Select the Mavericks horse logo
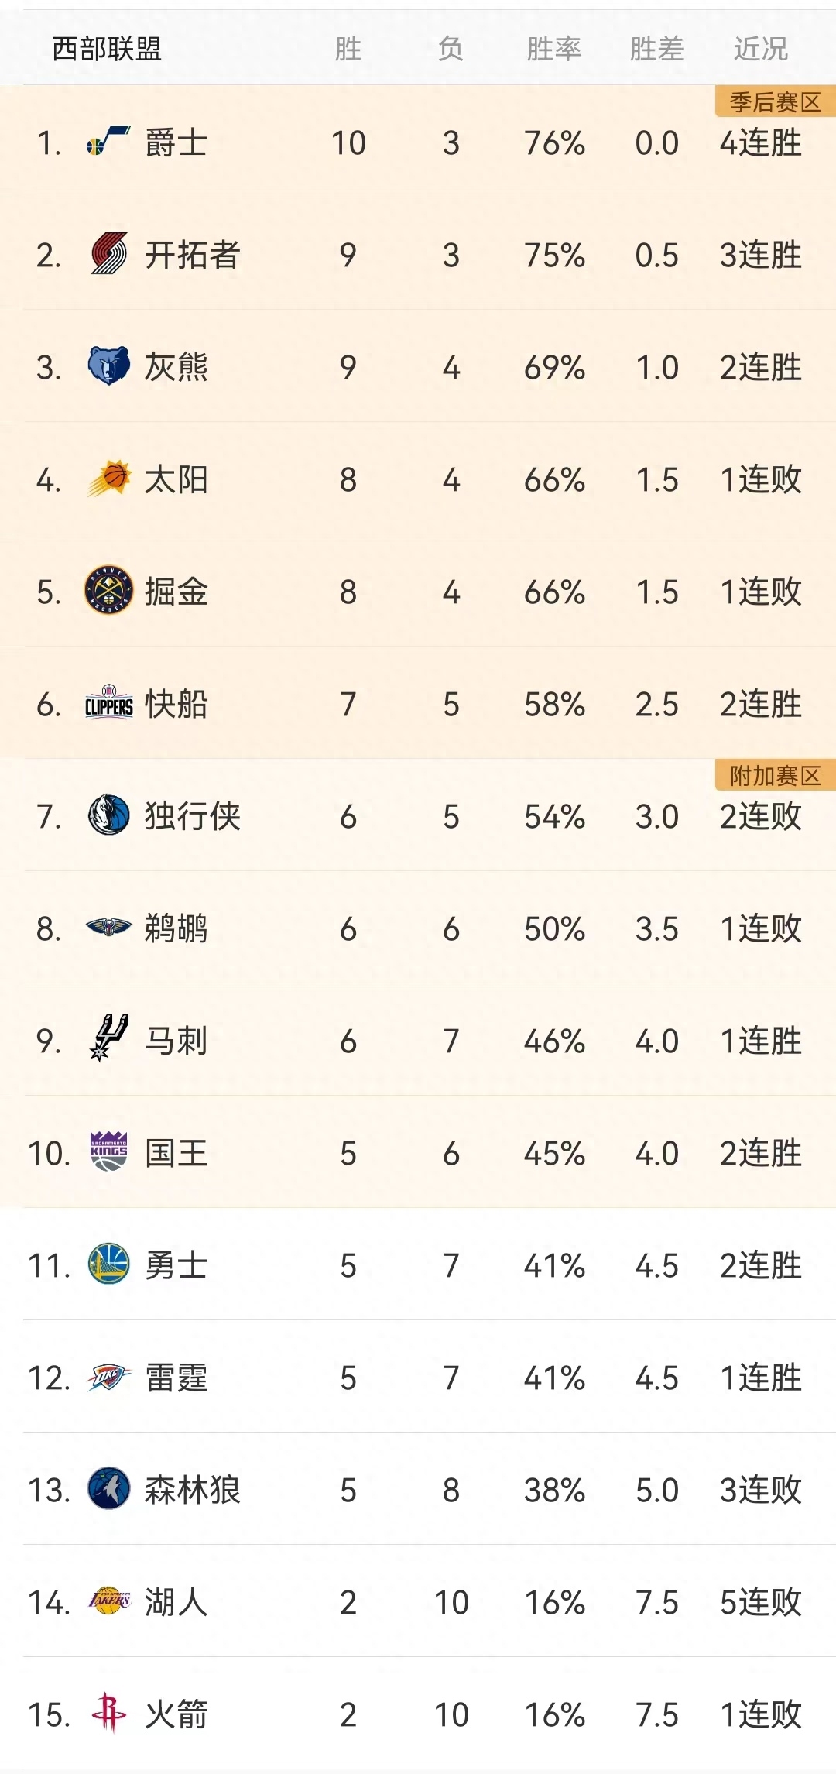Viewport: 836px width, 1774px height. (108, 815)
